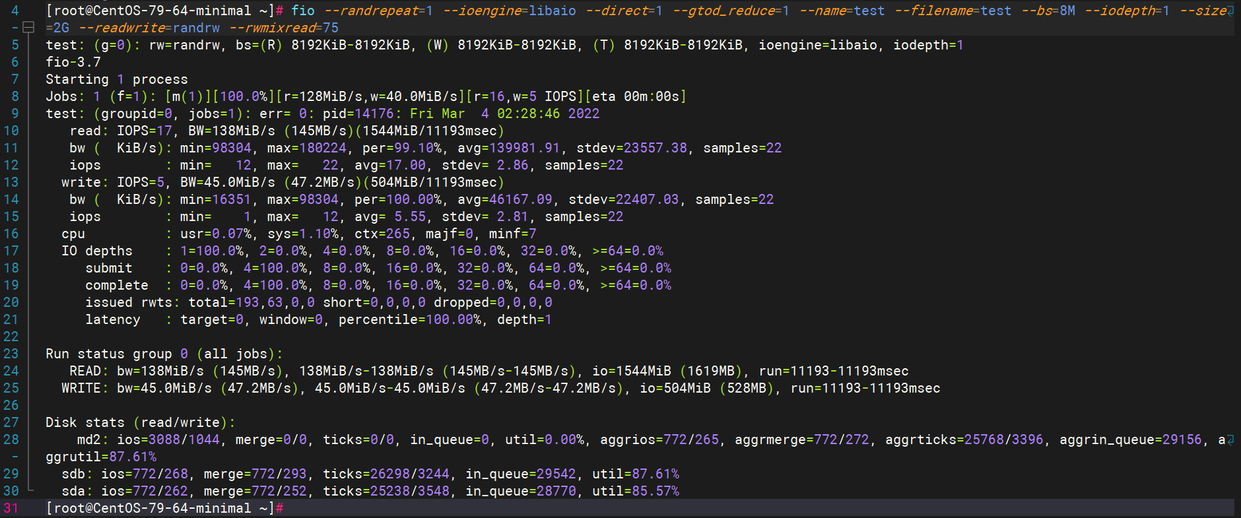Click the "usr=0.07%" cpu value
This screenshot has height=518, width=1241.
click(216, 234)
